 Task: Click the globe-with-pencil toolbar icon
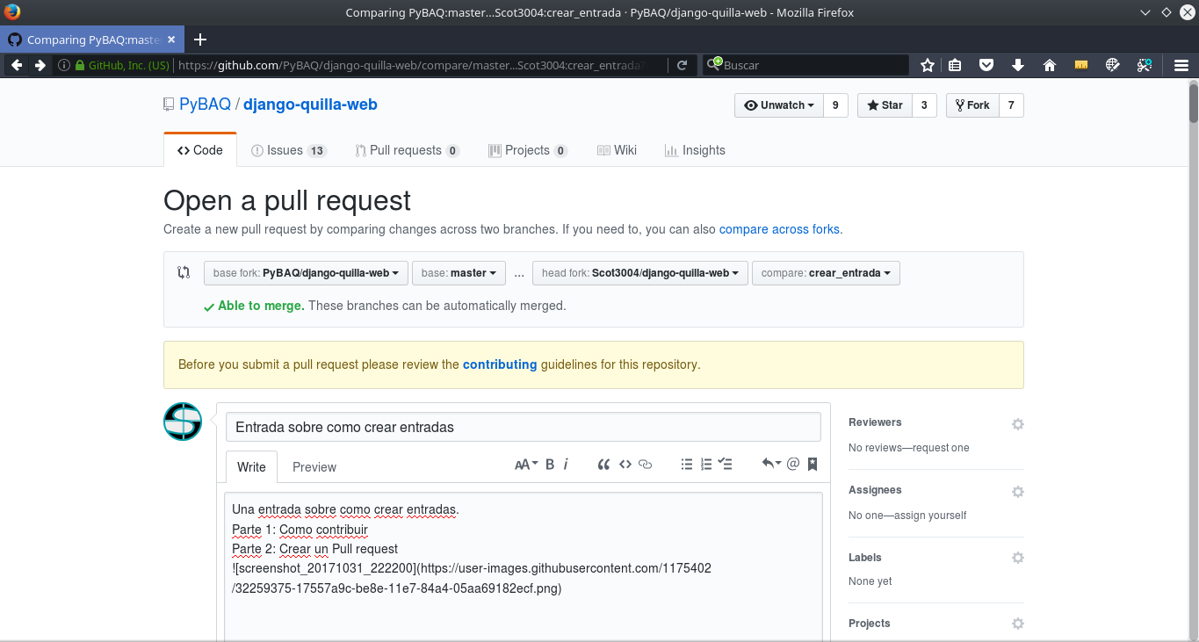[1112, 65]
